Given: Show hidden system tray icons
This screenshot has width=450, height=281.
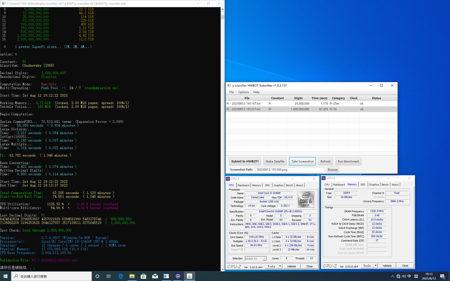Looking at the screenshot, I should pos(392,276).
